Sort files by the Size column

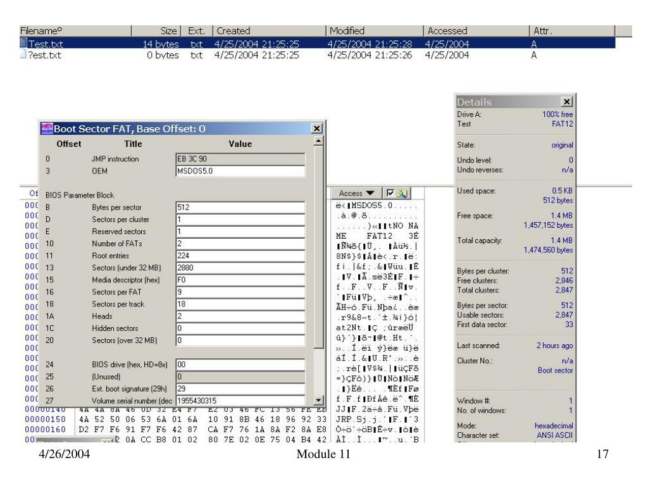click(156, 30)
